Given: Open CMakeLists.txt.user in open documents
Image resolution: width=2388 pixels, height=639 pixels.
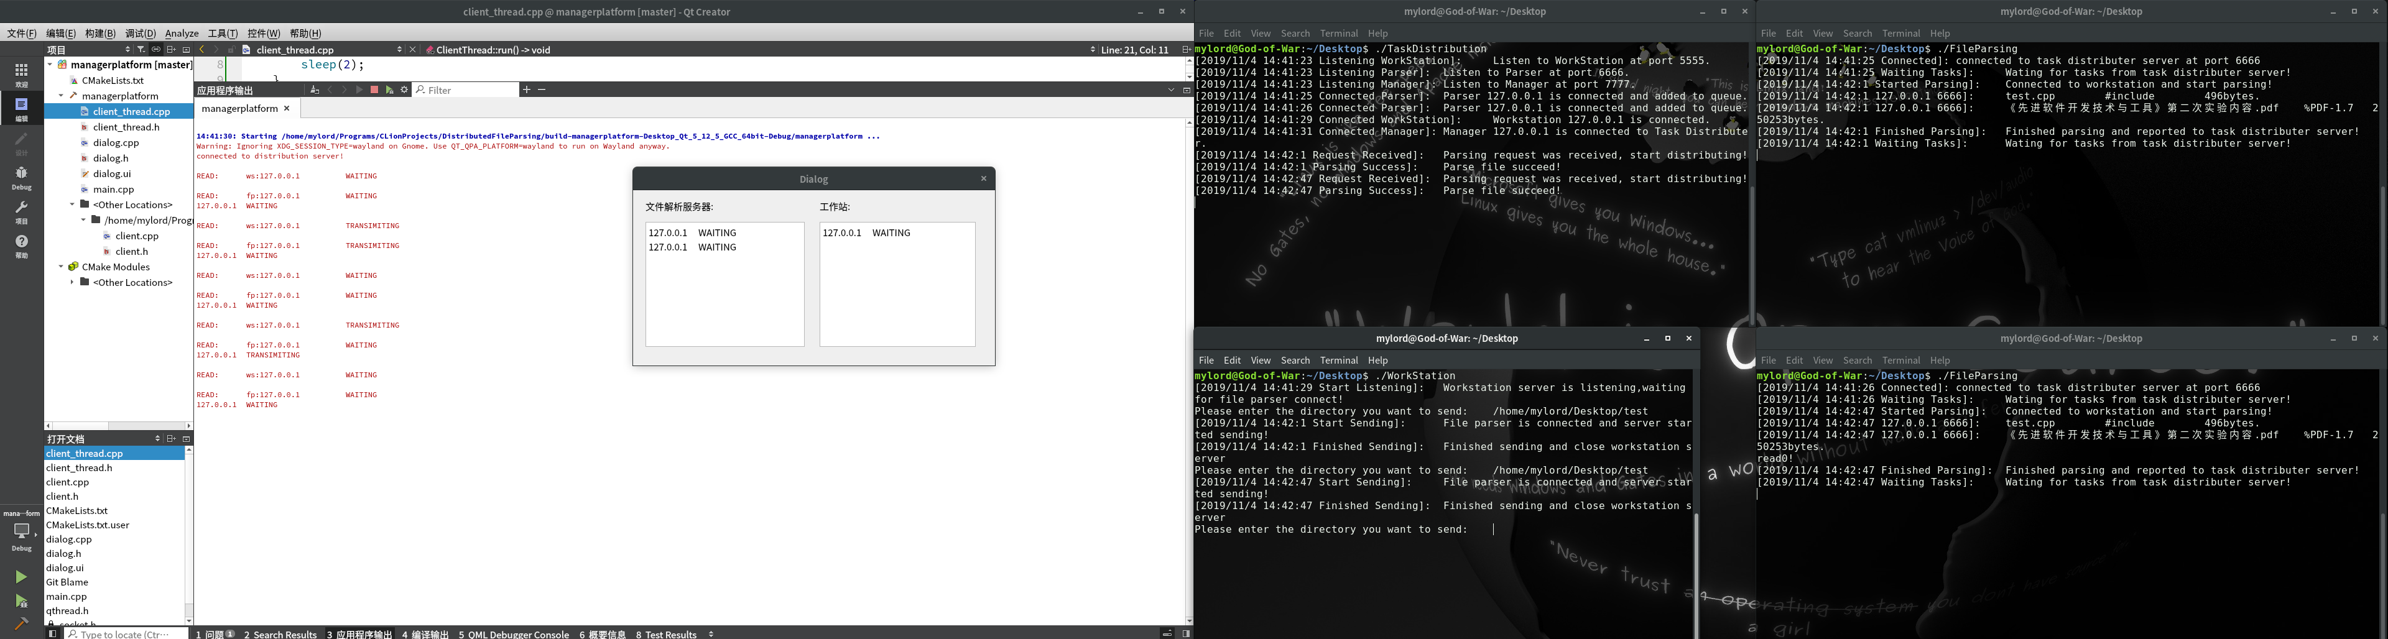Looking at the screenshot, I should (88, 524).
